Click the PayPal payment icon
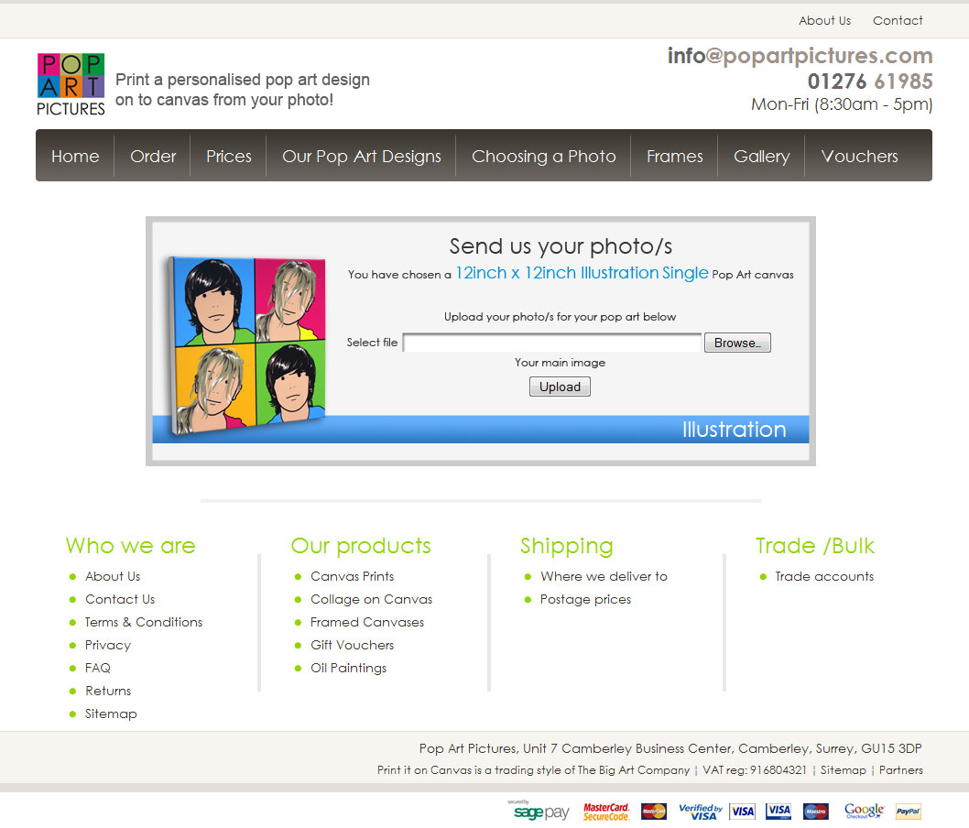This screenshot has width=969, height=828. tap(908, 812)
